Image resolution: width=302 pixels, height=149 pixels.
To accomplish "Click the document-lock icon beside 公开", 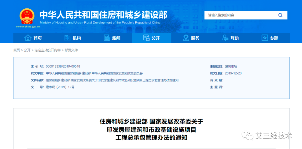I will click(146, 38).
